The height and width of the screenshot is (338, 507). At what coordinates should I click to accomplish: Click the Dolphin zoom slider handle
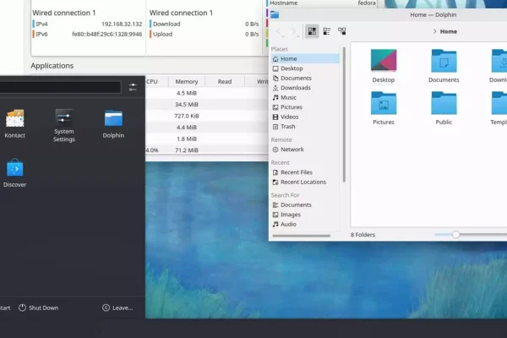click(455, 235)
